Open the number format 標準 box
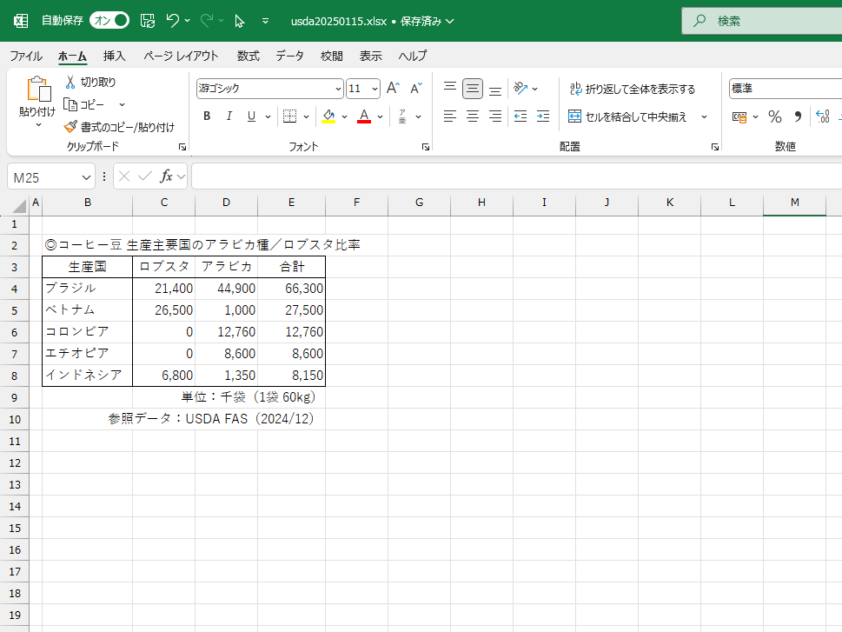This screenshot has width=842, height=632. [786, 88]
